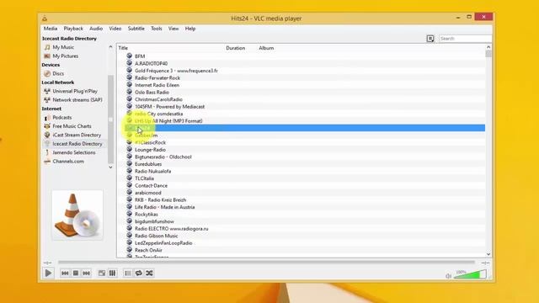Select Radio ELECTRO www.radiogora.ru
The image size is (539, 303).
click(x=171, y=229)
